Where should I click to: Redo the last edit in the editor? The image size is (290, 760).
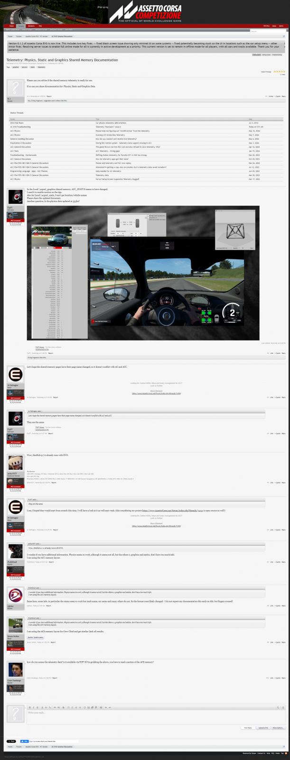pyautogui.click(x=110, y=707)
